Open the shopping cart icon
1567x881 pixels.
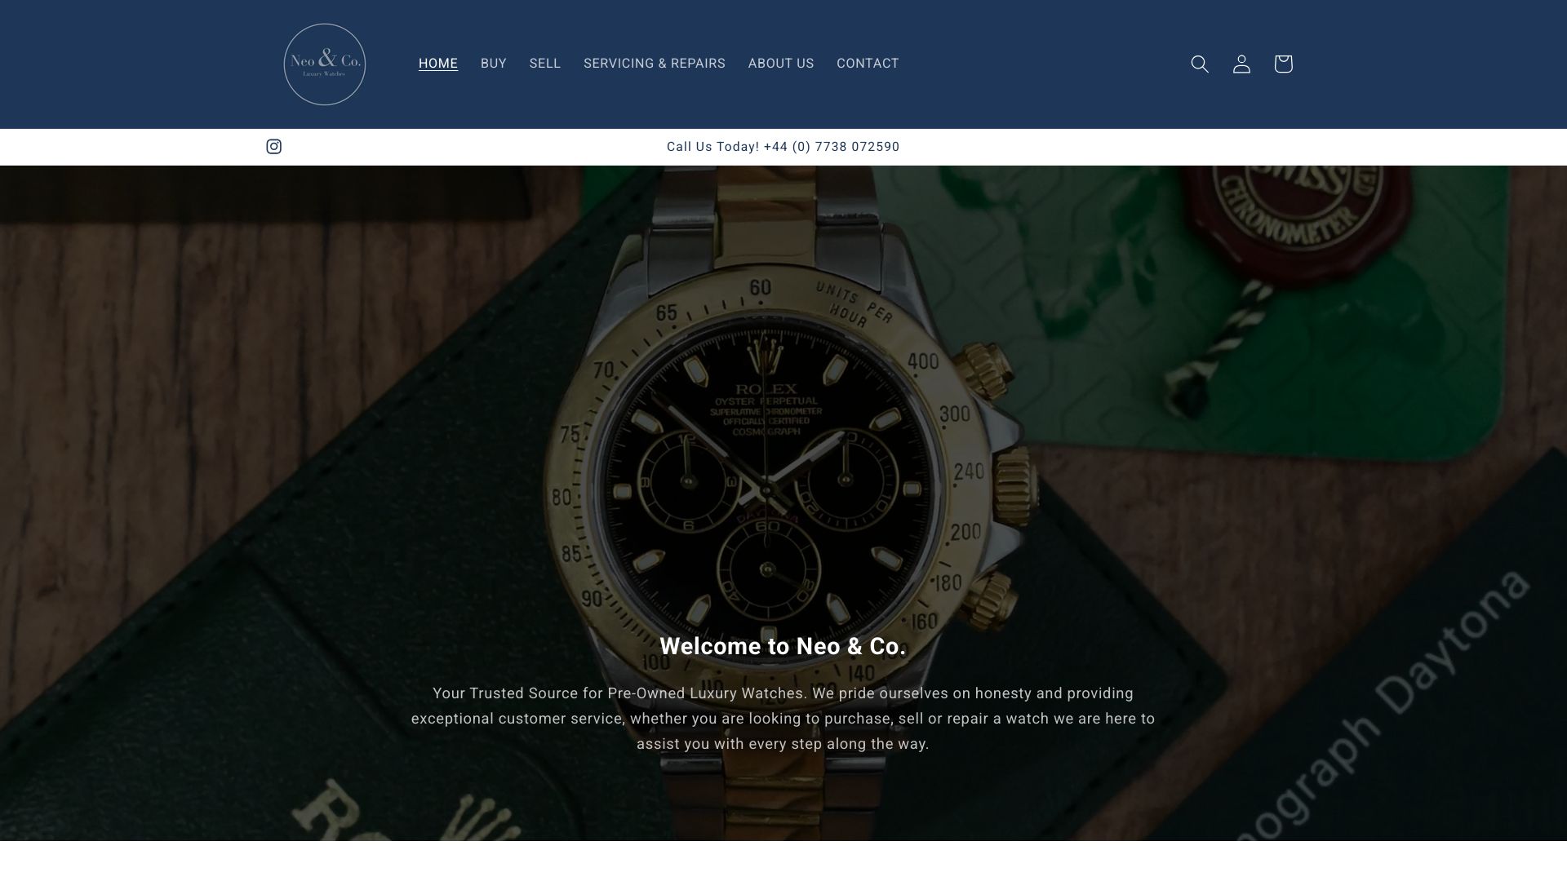(1283, 64)
